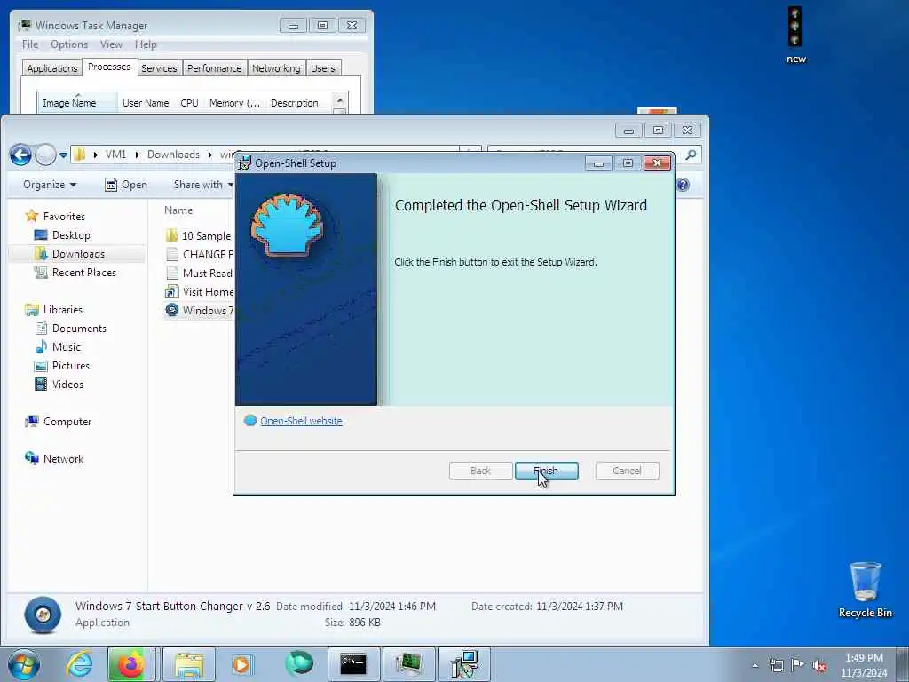Screen dimensions: 909x682
Task: Open the Organize dropdown in Explorer
Action: (x=50, y=185)
